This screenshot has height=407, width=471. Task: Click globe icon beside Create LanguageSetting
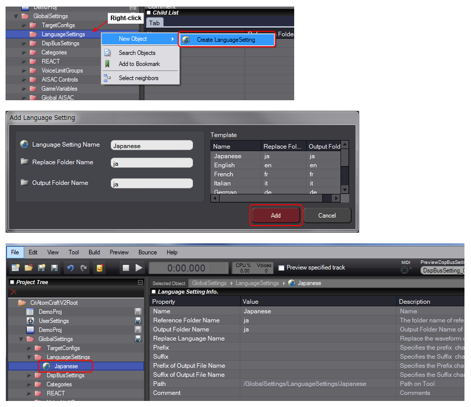coord(186,40)
